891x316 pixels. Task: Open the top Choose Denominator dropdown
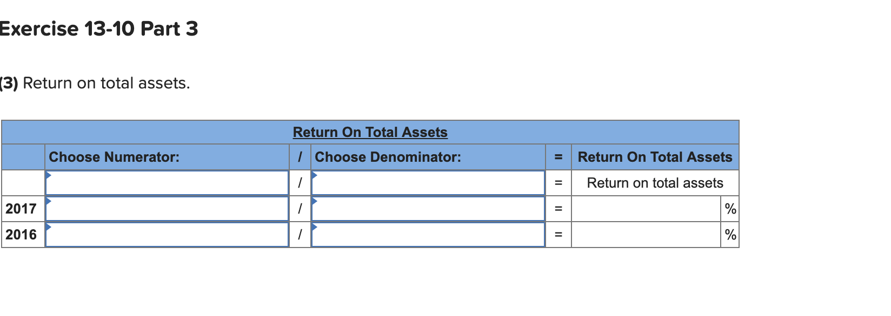click(x=427, y=183)
